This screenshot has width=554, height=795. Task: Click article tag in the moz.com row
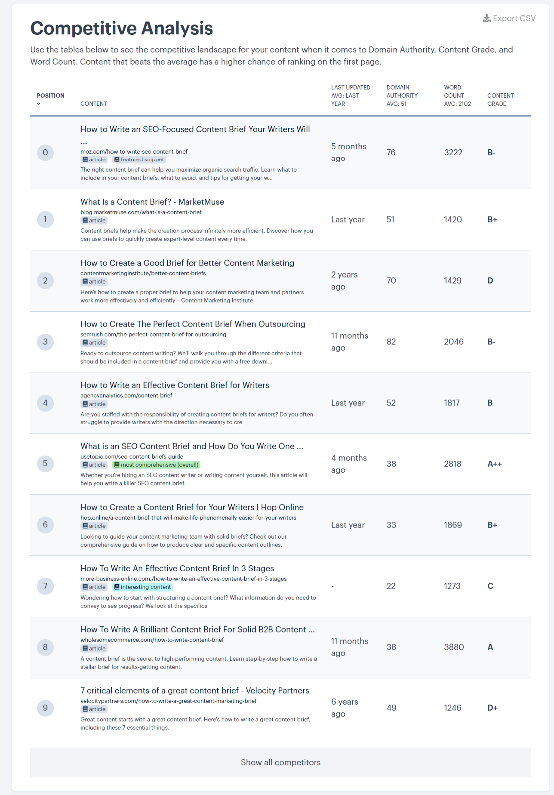[94, 160]
